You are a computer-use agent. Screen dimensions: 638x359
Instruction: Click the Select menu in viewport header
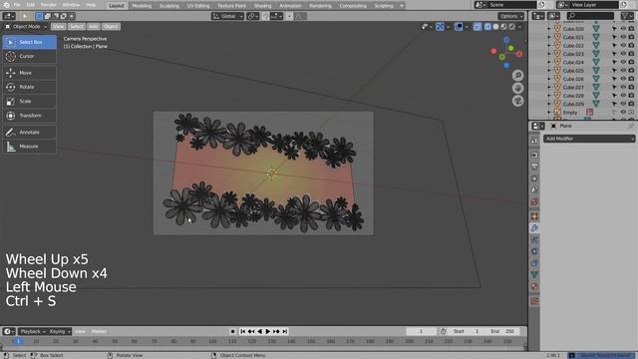(x=76, y=27)
